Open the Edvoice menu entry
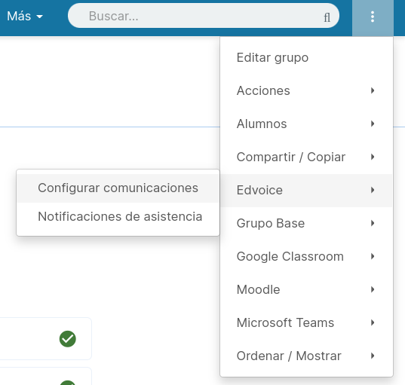This screenshot has height=385, width=405. point(306,190)
